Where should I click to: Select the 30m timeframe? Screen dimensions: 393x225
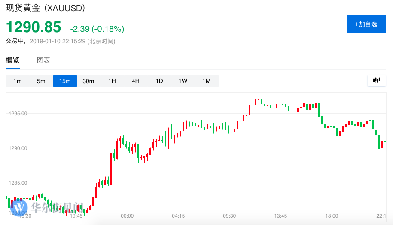(x=88, y=81)
